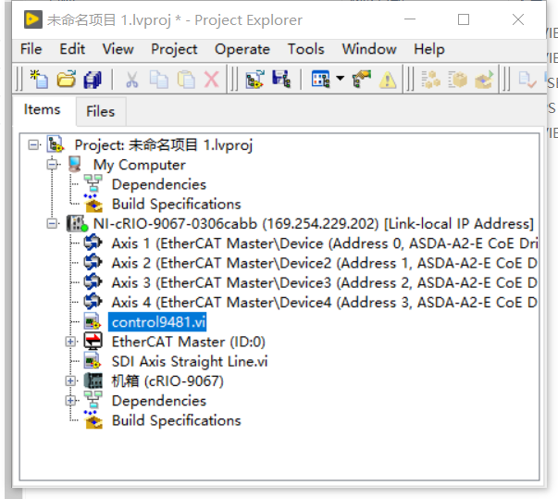Switch to the Files tab
The height and width of the screenshot is (499, 558).
coord(101,111)
